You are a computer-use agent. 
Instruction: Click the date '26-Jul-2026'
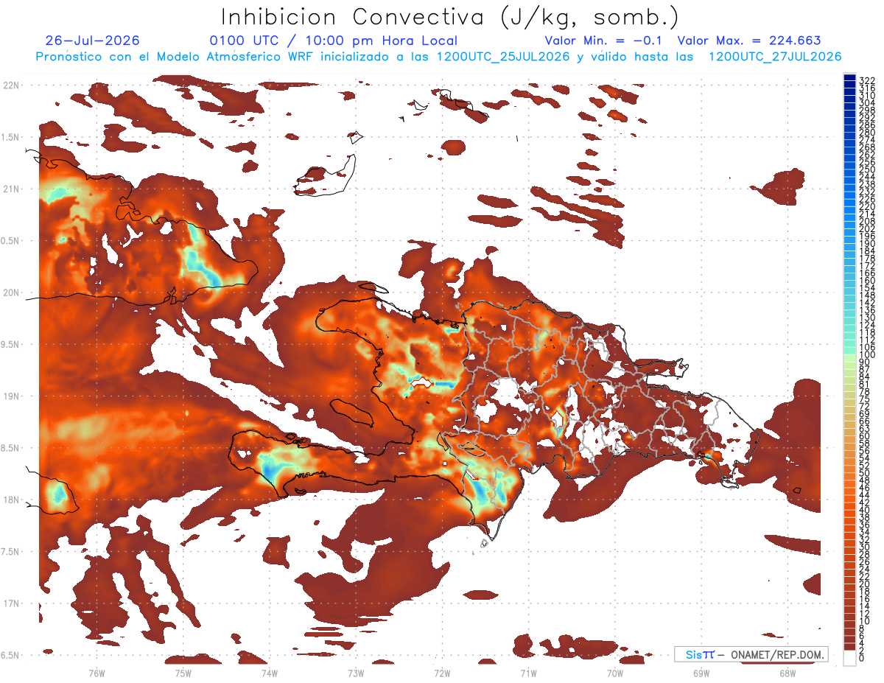[92, 41]
